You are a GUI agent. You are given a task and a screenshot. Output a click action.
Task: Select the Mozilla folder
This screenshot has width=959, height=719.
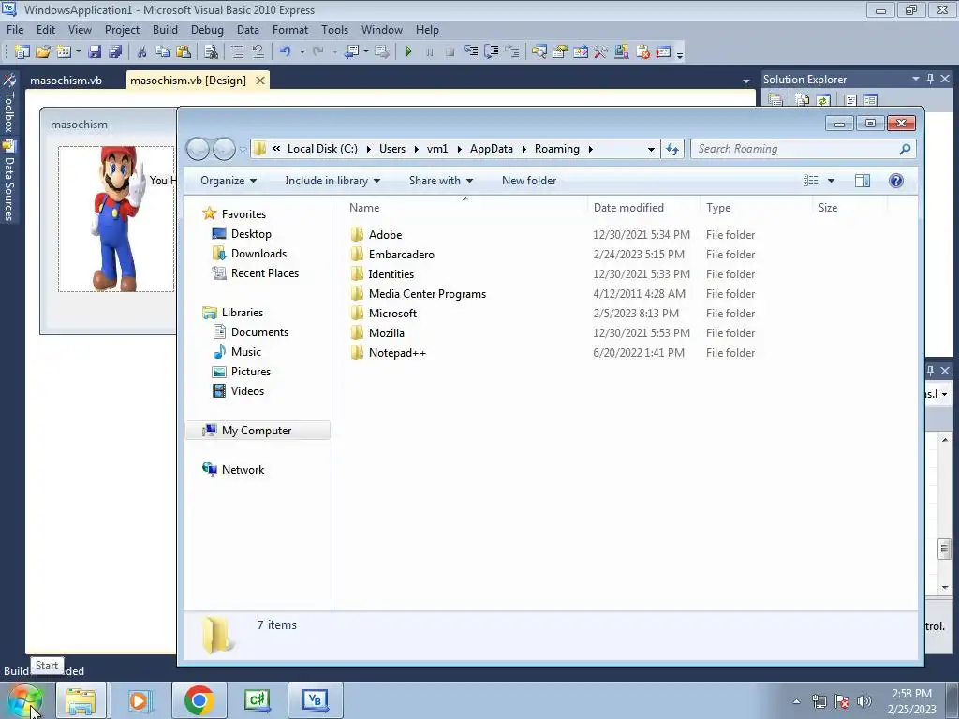pos(387,333)
